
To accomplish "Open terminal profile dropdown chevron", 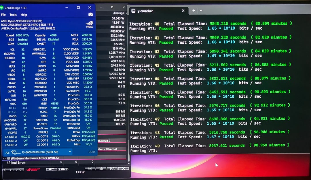I will [201, 11].
